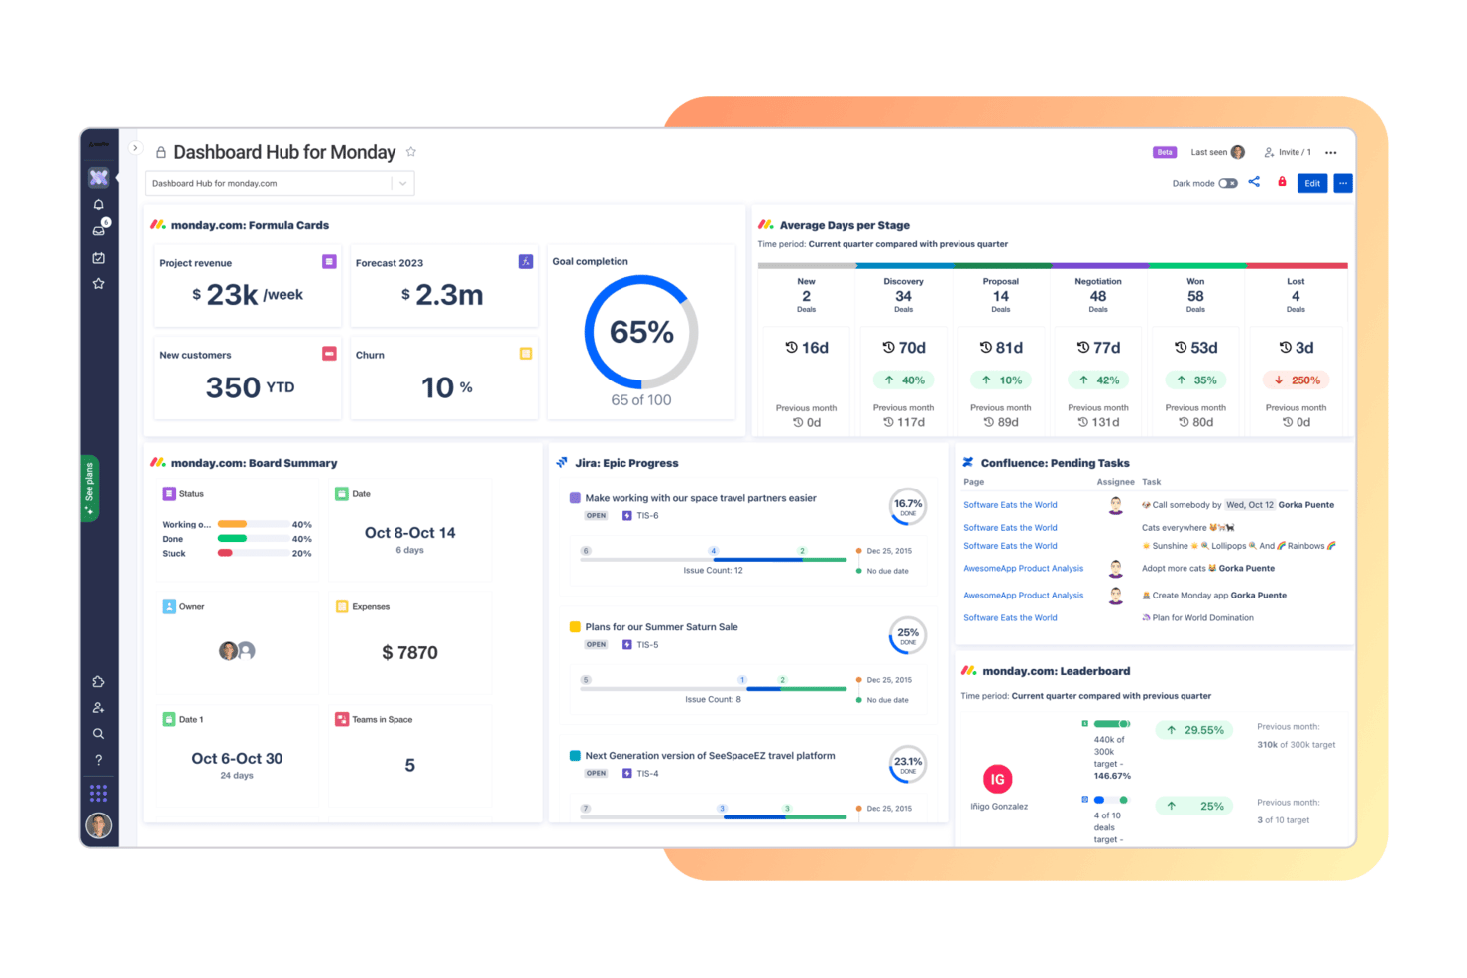Open the user profile avatar in sidebar
The height and width of the screenshot is (978, 1467).
coord(98,825)
